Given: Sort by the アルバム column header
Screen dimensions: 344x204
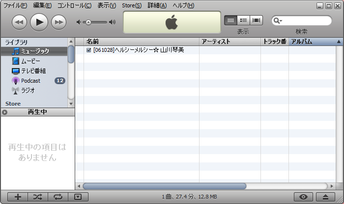Looking at the screenshot, I should pyautogui.click(x=315, y=42).
